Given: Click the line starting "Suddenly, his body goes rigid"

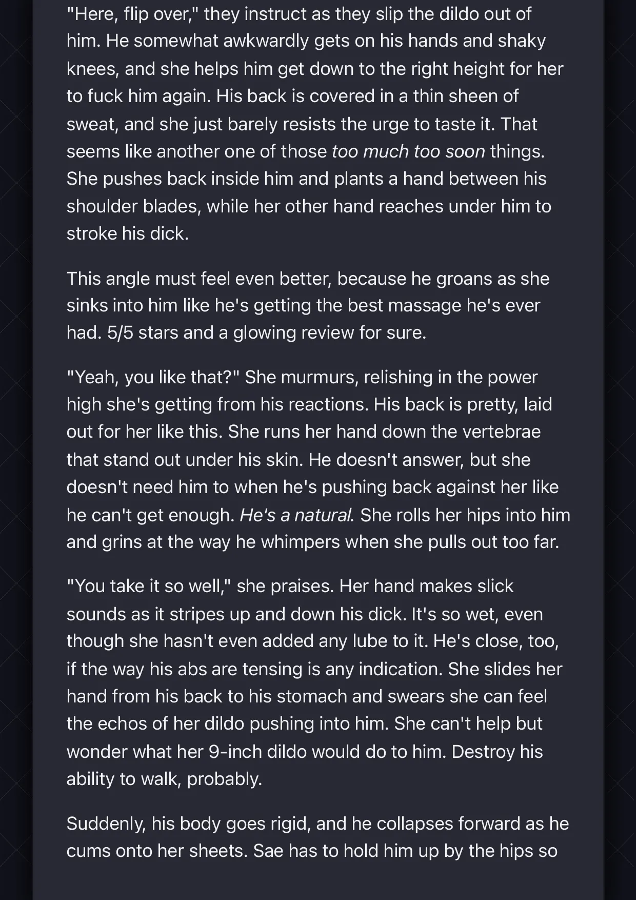Looking at the screenshot, I should click(317, 824).
